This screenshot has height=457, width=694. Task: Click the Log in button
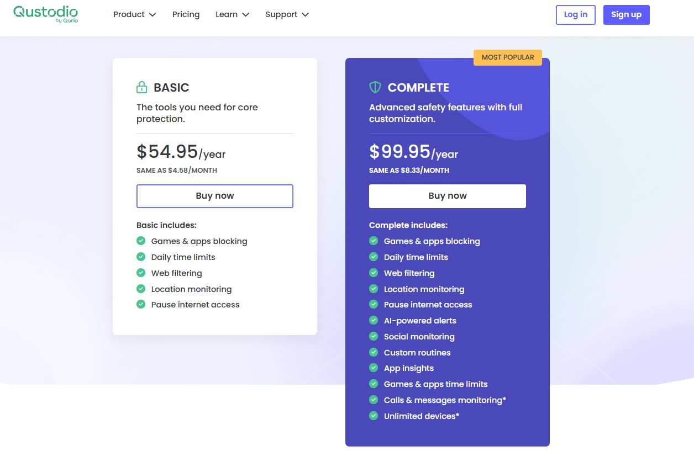[x=575, y=15]
